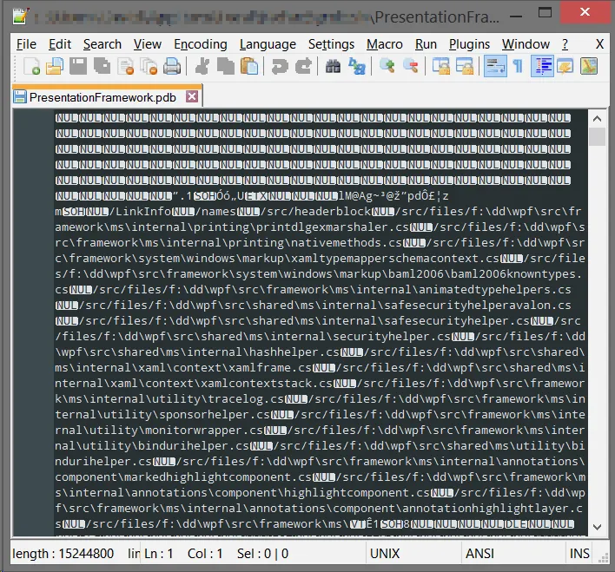Open the Plugins menu

point(469,44)
